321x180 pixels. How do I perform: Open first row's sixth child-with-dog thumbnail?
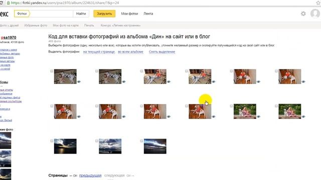click(x=290, y=76)
